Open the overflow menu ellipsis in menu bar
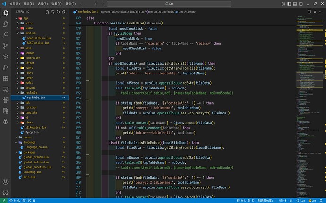 point(82,4)
